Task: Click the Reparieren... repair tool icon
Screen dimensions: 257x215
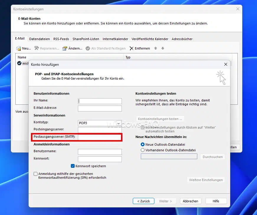Action: 37,48
